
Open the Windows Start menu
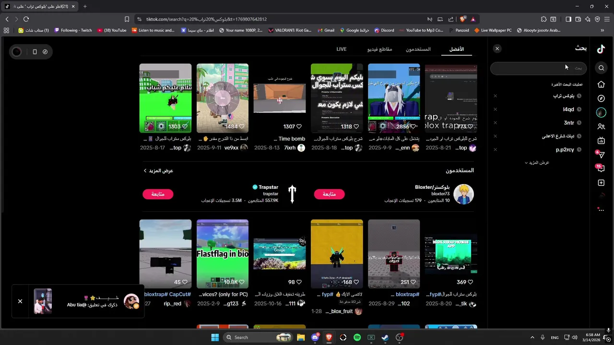215,337
